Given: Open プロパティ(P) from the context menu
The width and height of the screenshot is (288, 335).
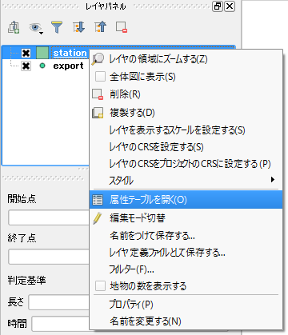Looking at the screenshot, I should (186, 304).
